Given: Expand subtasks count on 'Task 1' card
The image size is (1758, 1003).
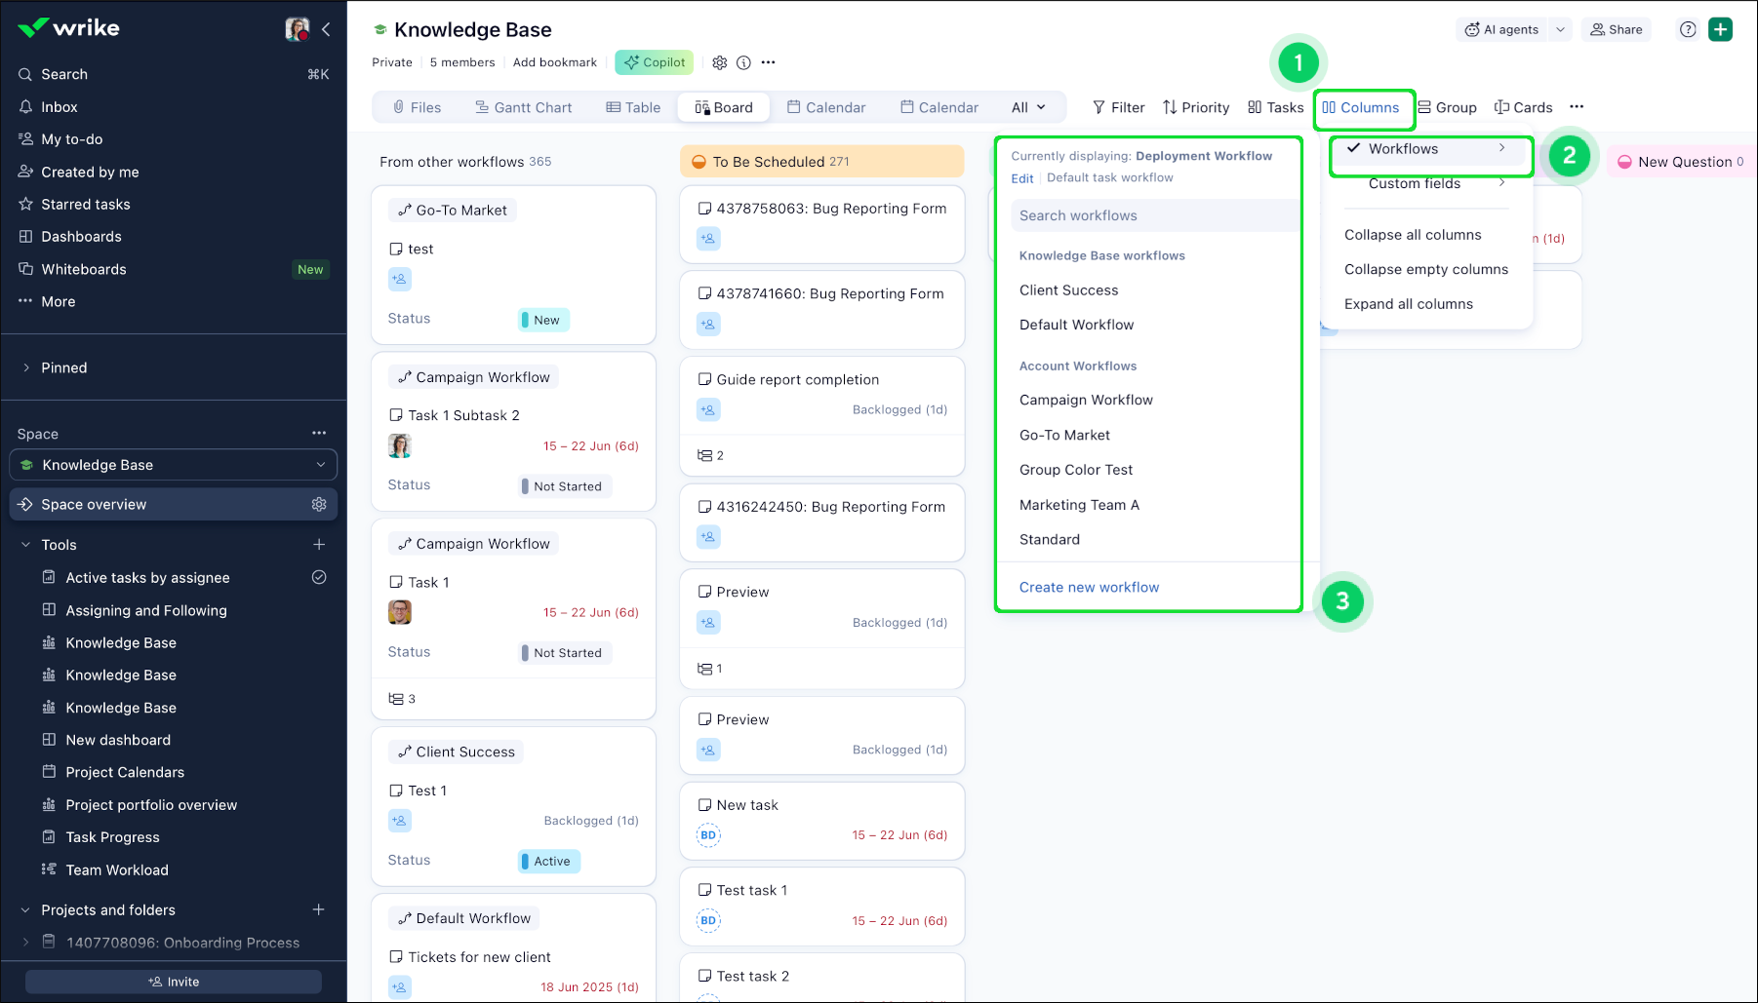Looking at the screenshot, I should [402, 699].
